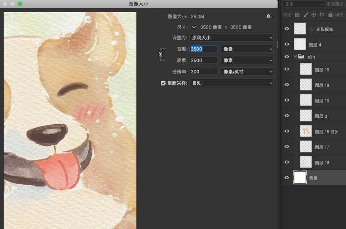Toggle the constrain proportions chain link
Image resolution: width=346 pixels, height=229 pixels.
point(161,54)
